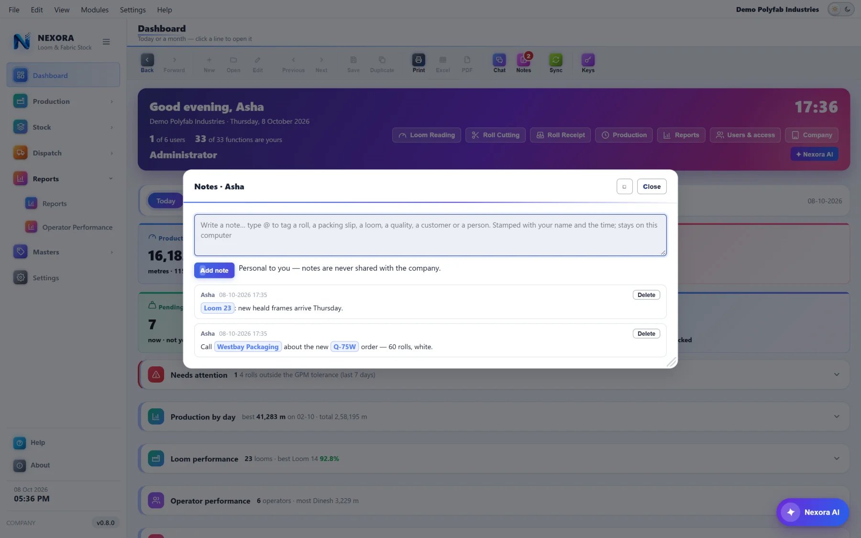
Task: Open Operator Performance sidebar item
Action: [x=69, y=227]
